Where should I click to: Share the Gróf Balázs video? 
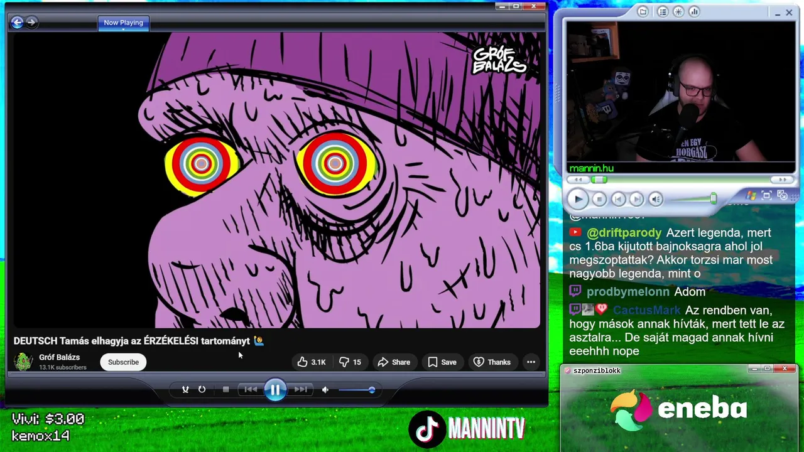[394, 362]
